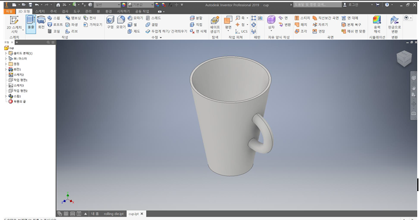
Task: Select 스케치3 in the model browser
Action: tap(16, 85)
